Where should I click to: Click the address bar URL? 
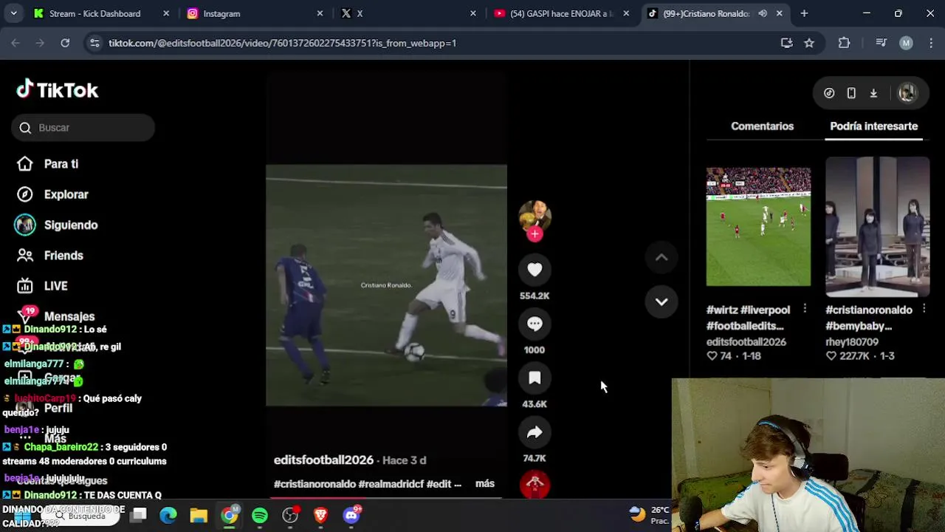point(283,43)
